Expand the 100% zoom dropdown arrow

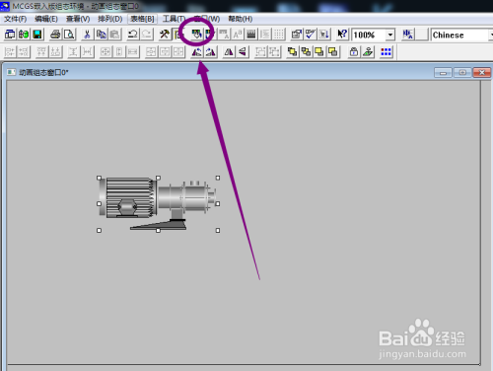pyautogui.click(x=390, y=35)
